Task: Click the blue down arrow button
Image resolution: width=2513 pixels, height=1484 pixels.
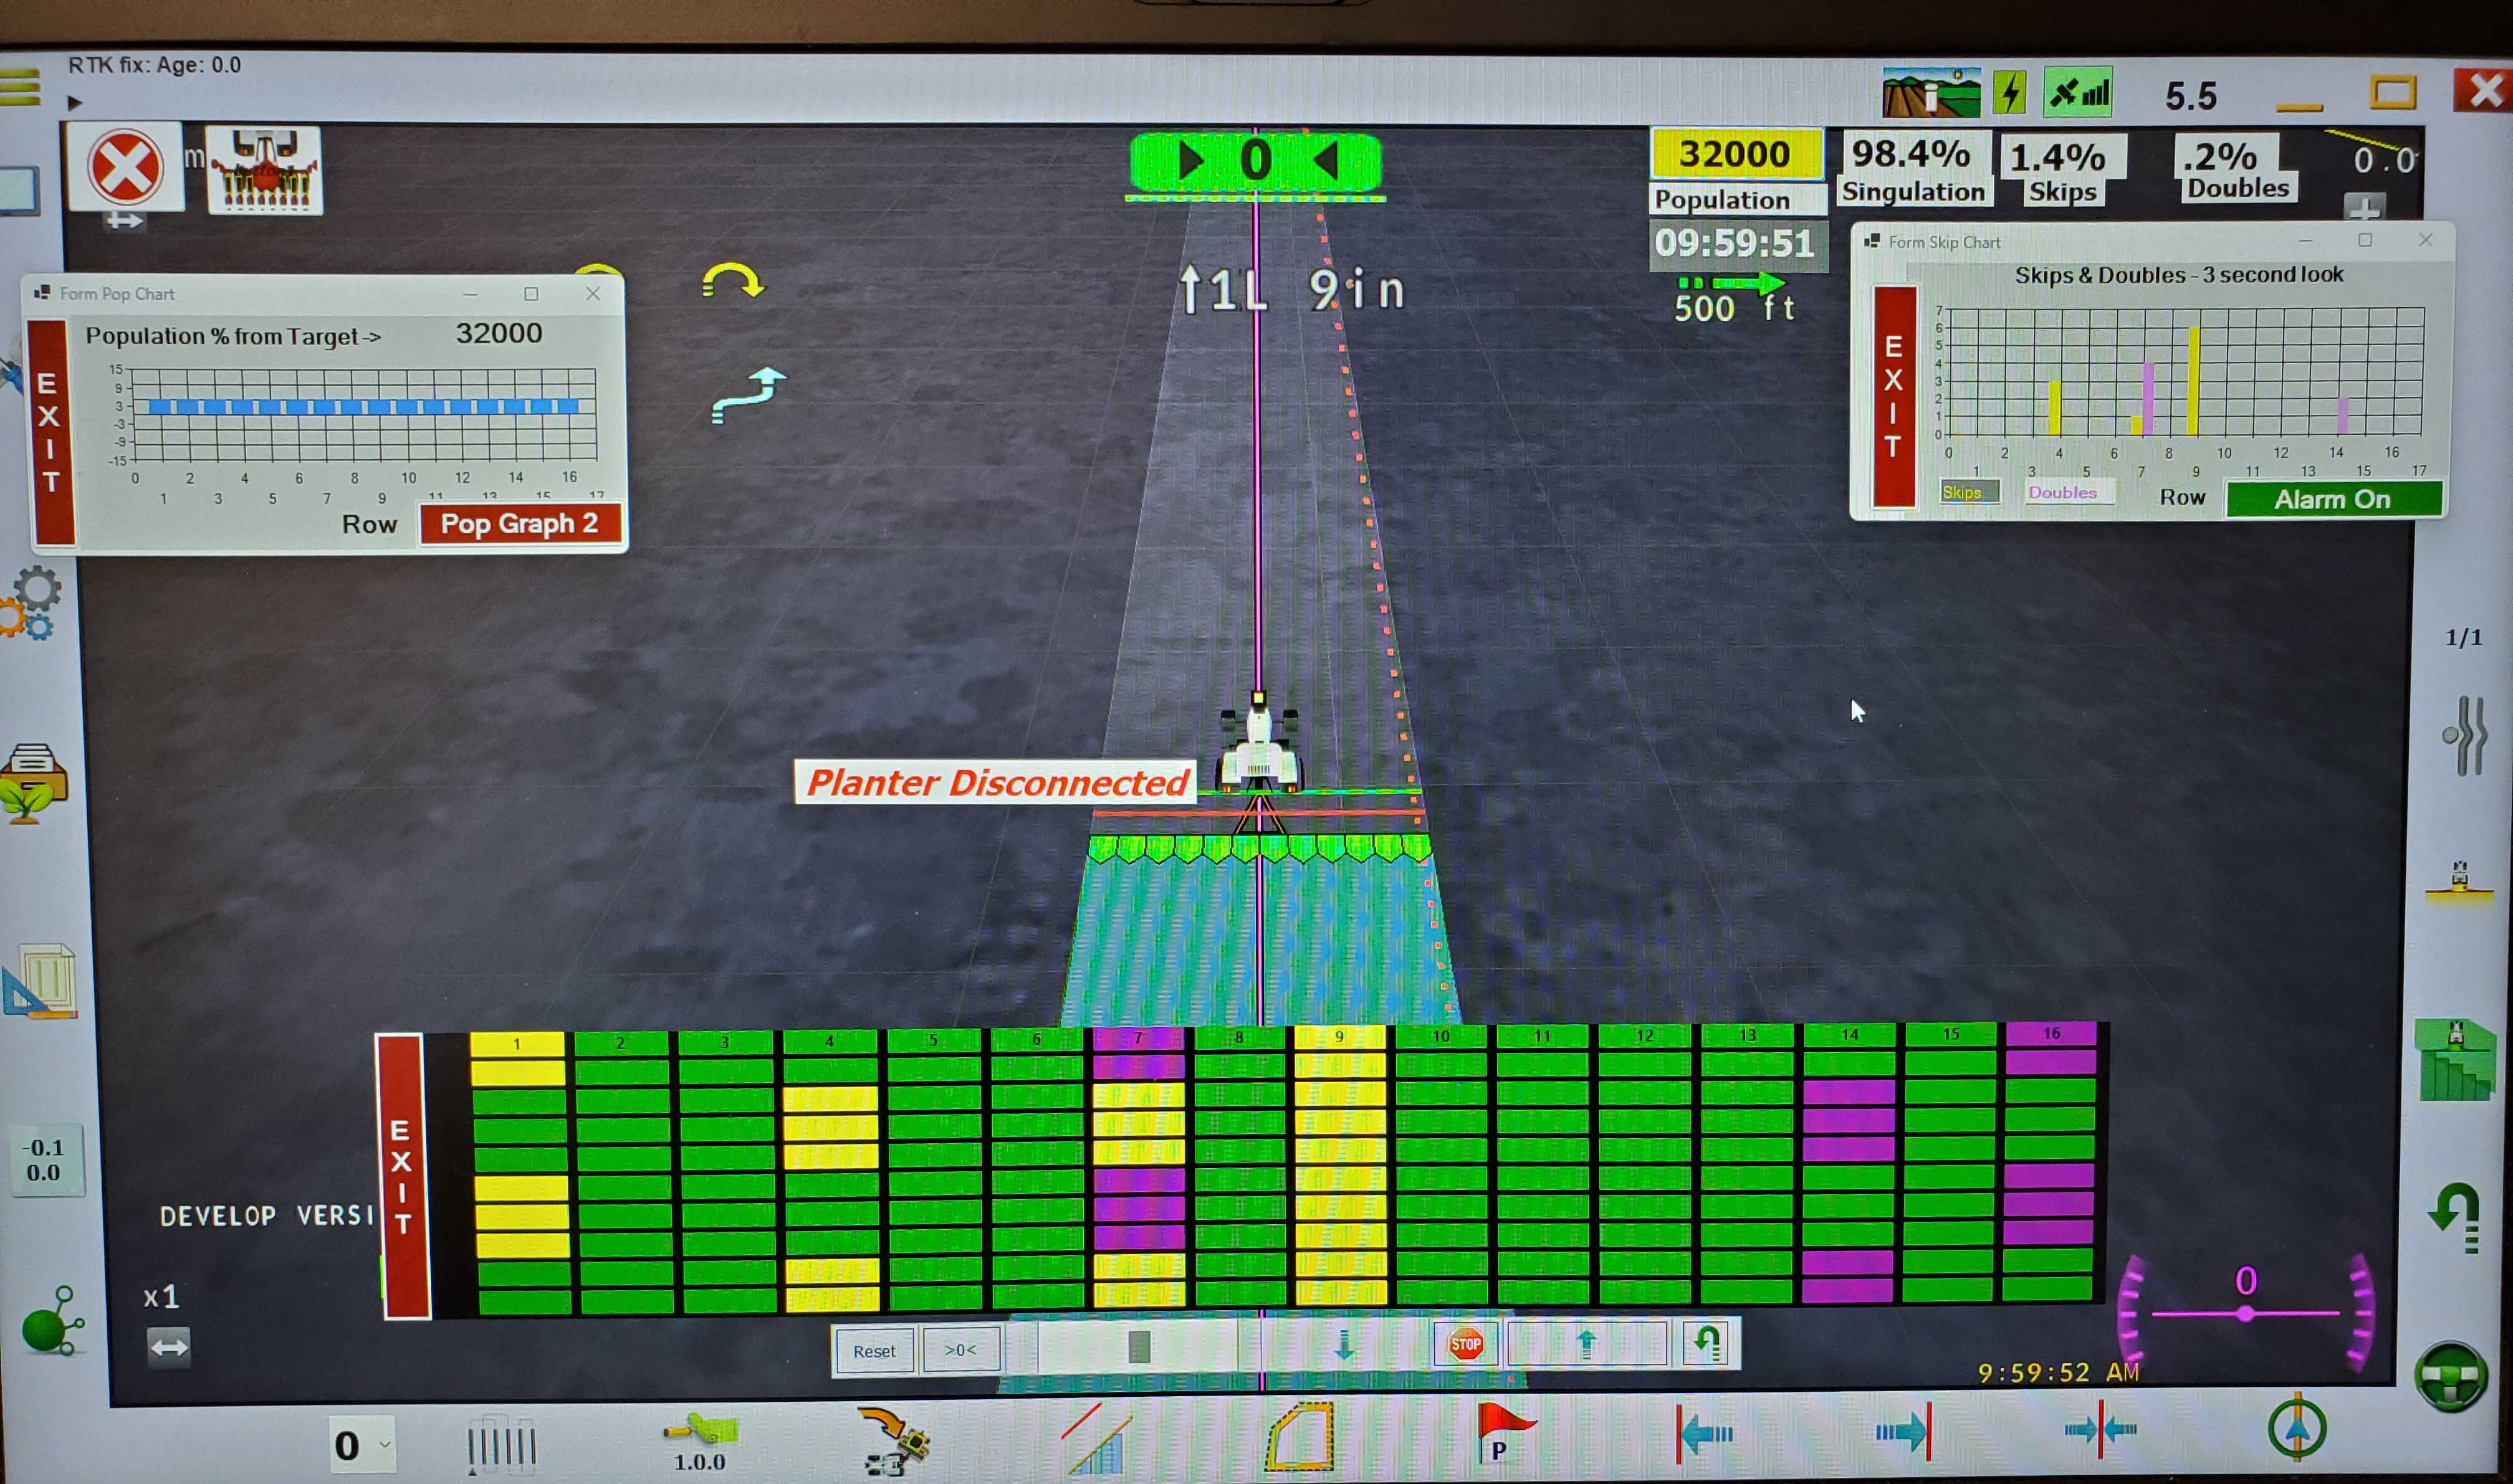Action: (x=1344, y=1345)
